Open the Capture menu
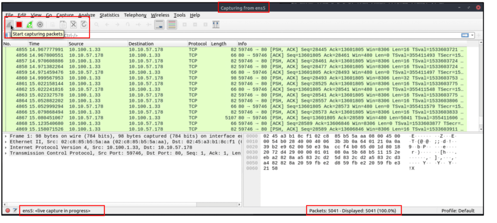 click(x=65, y=16)
